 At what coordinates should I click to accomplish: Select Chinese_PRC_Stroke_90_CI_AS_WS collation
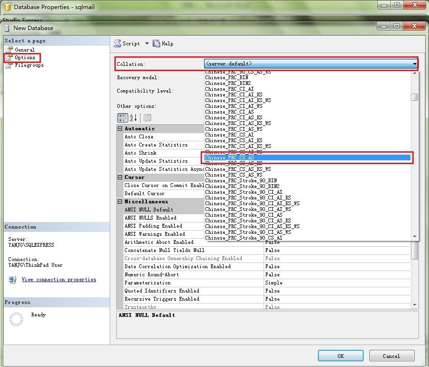coord(248,232)
